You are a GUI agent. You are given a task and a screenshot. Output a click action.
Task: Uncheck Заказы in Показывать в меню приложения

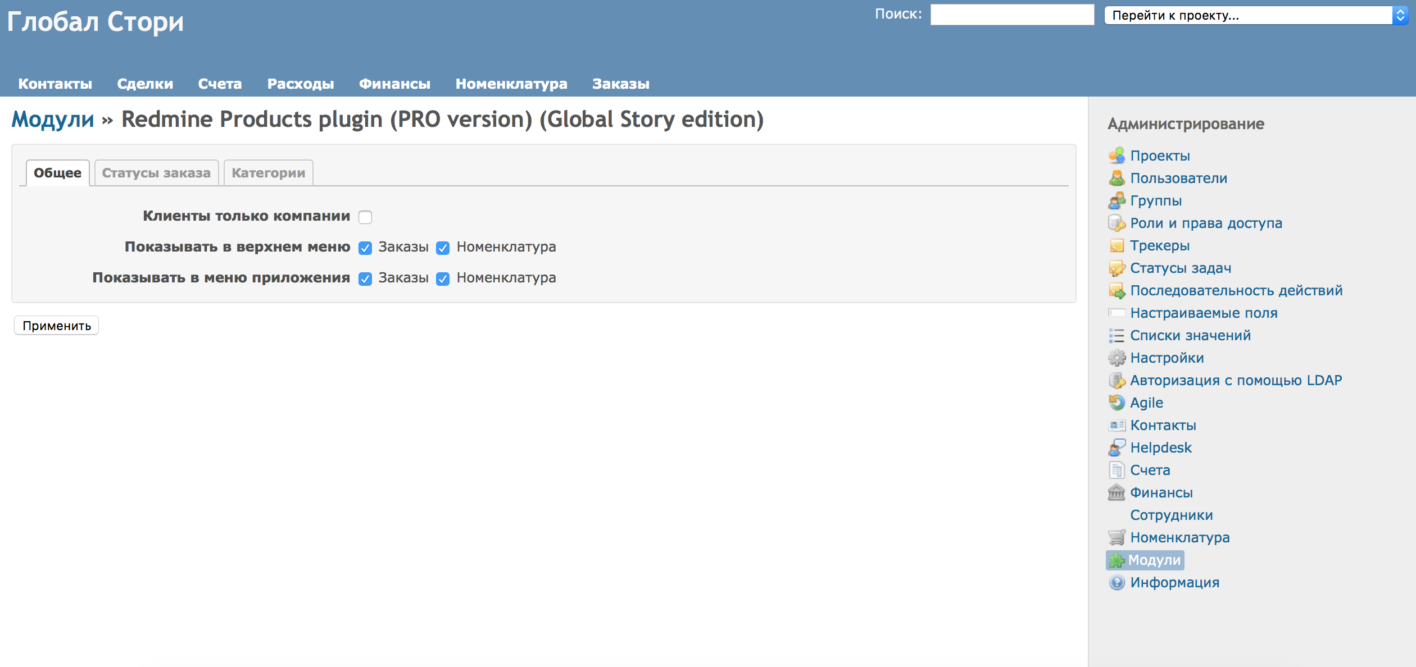(365, 278)
